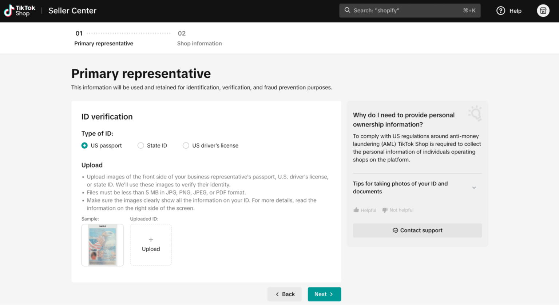The image size is (559, 305).
Task: Click the chat bubble icon on Contact support
Action: [x=395, y=230]
